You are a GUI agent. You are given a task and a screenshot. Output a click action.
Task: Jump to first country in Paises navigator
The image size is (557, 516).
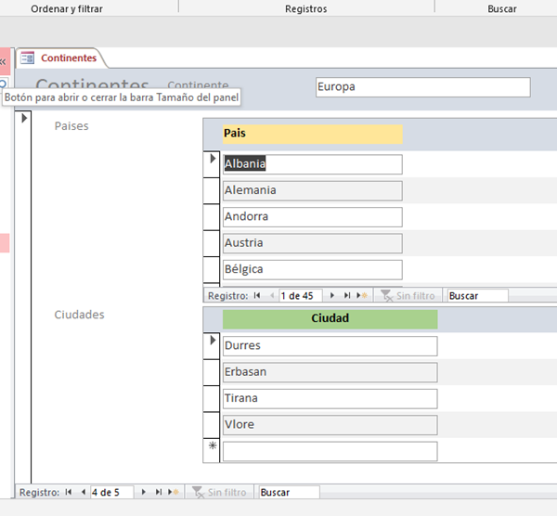(256, 296)
